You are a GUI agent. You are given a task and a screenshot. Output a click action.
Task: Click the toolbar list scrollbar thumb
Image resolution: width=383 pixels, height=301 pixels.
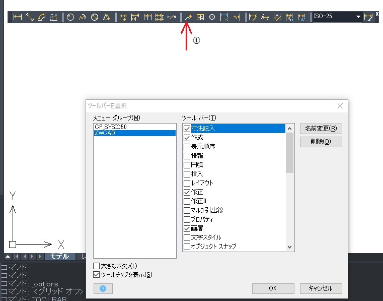[x=290, y=153]
